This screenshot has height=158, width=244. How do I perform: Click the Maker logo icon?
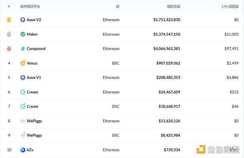point(23,34)
